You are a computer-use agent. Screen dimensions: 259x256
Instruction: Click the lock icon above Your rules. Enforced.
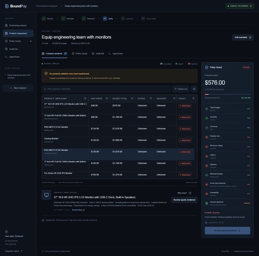[x=6, y=231]
